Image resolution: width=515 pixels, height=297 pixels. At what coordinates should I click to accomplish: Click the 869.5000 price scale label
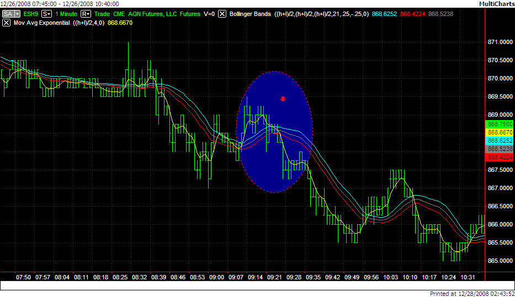click(x=500, y=97)
